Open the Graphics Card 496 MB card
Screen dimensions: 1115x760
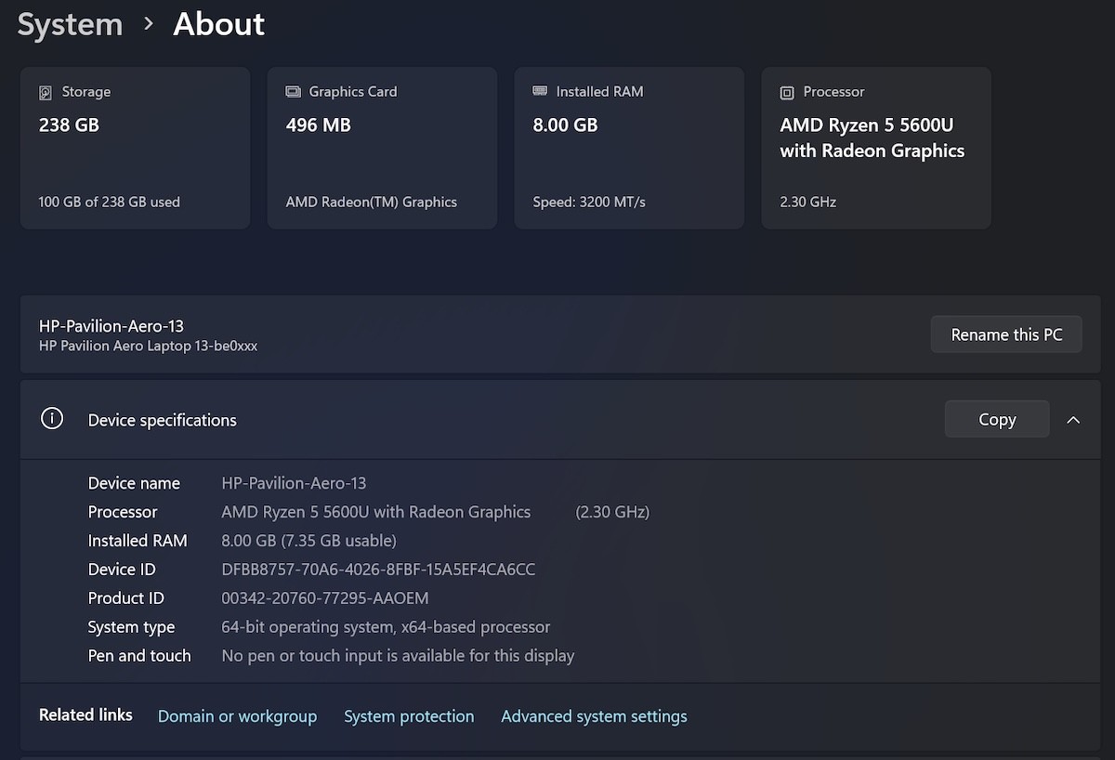pos(383,148)
